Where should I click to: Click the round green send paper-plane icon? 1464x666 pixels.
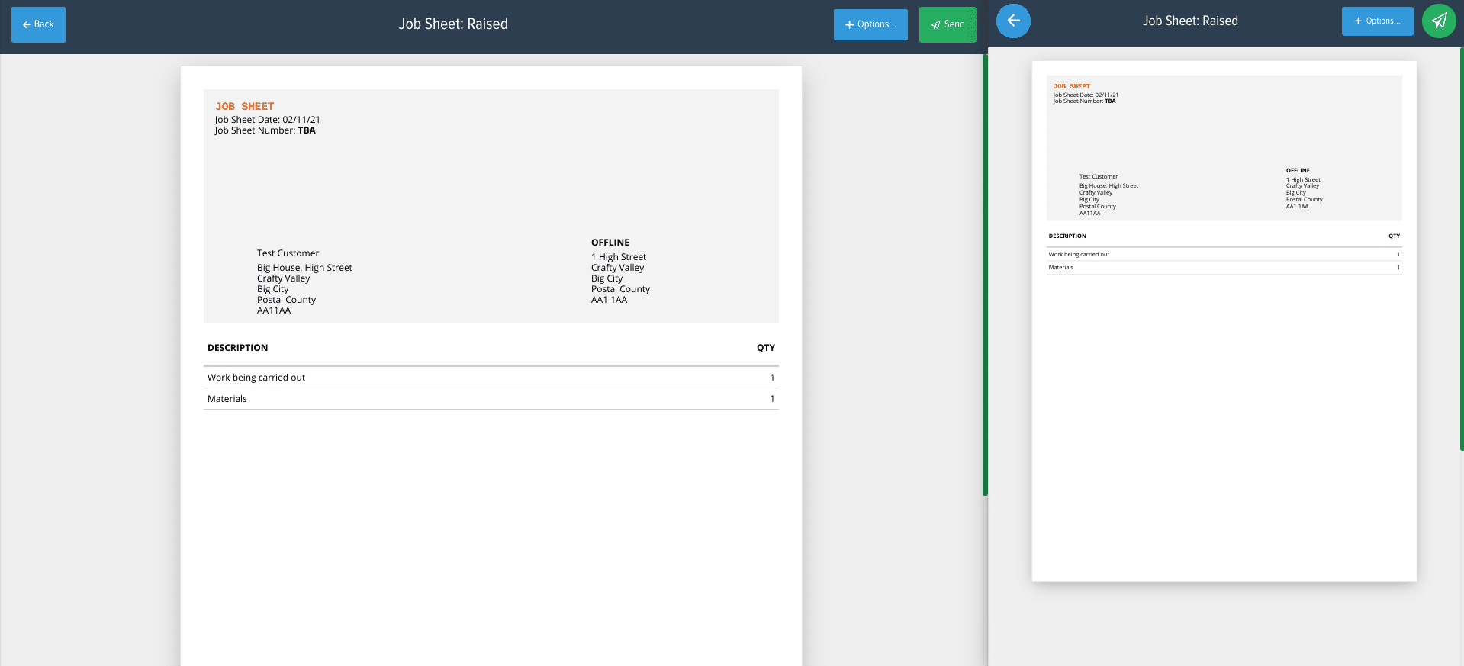point(1439,21)
